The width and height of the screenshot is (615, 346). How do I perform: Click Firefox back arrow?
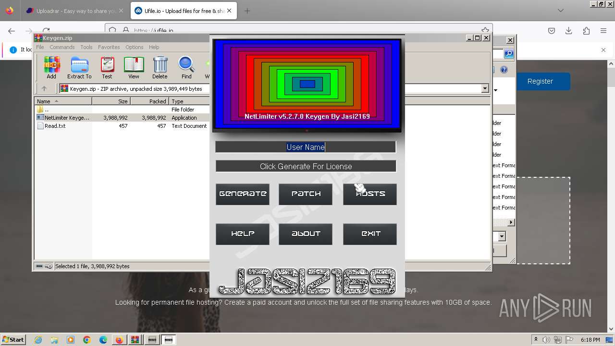pos(12,31)
